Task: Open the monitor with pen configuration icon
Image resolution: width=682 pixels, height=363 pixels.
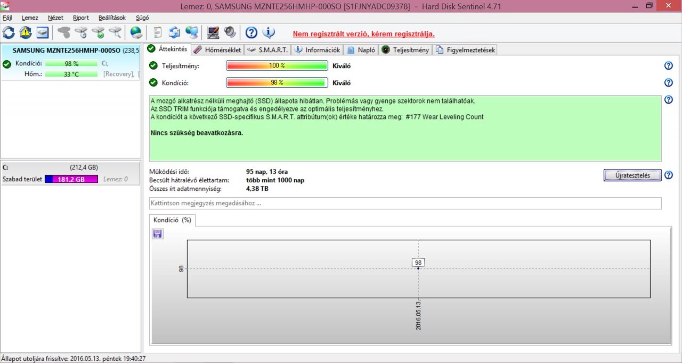Action: [x=213, y=32]
